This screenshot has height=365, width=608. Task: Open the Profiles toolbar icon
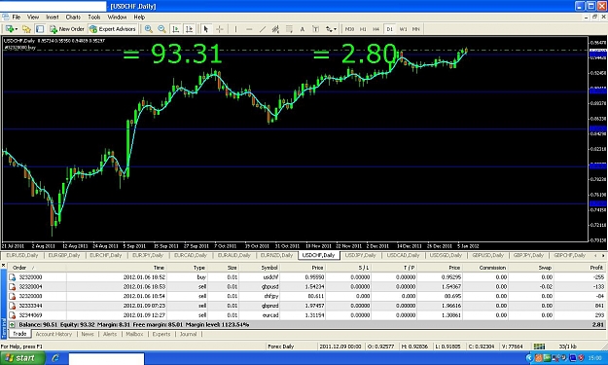pyautogui.click(x=26, y=29)
